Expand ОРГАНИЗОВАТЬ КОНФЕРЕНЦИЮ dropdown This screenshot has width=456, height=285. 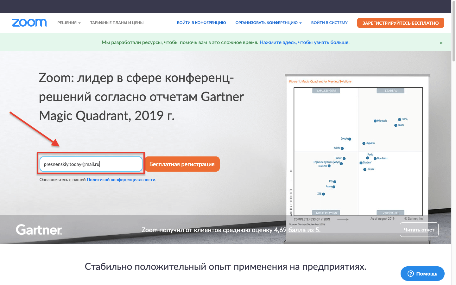(x=269, y=23)
